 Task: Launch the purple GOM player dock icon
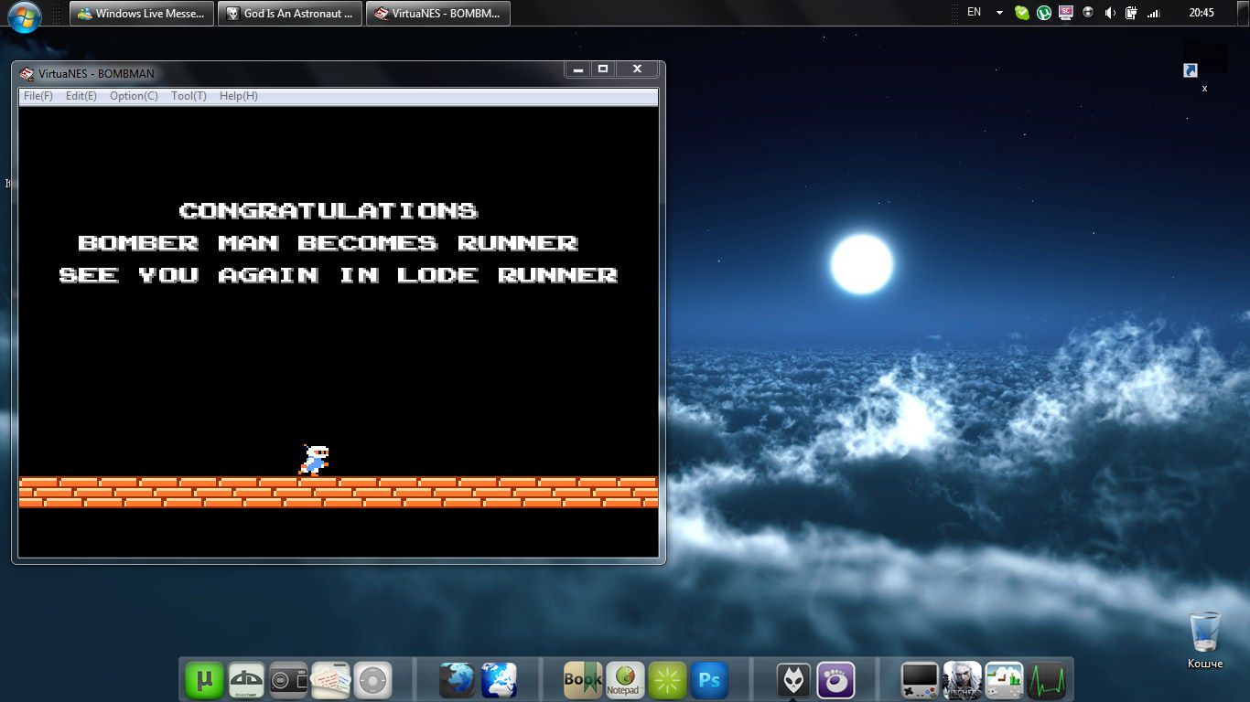[x=835, y=680]
